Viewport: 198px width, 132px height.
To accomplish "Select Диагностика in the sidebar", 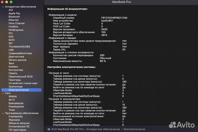I will pos(16,57).
